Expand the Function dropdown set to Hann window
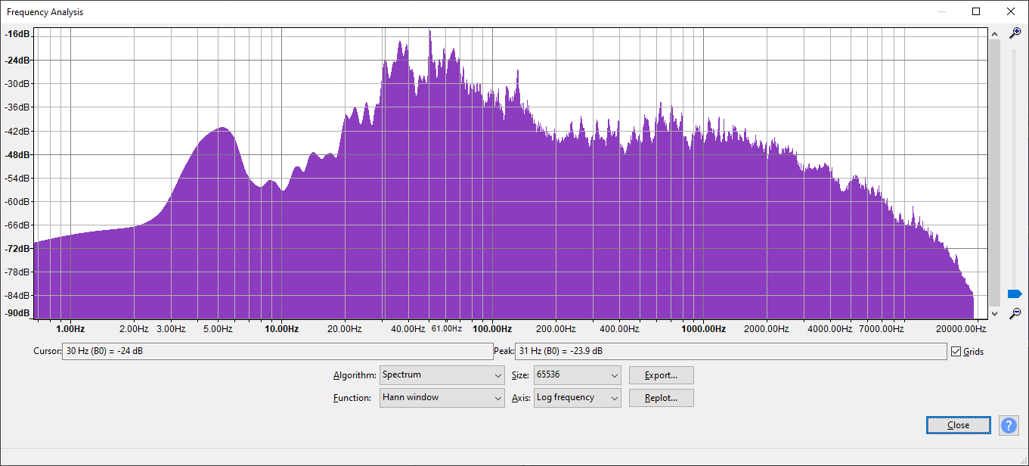Screen dimensions: 1029x466 click(x=442, y=398)
